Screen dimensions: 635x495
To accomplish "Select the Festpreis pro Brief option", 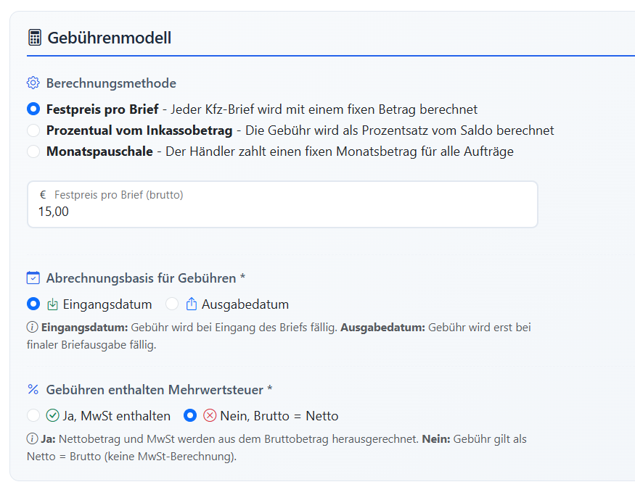I will pyautogui.click(x=32, y=109).
